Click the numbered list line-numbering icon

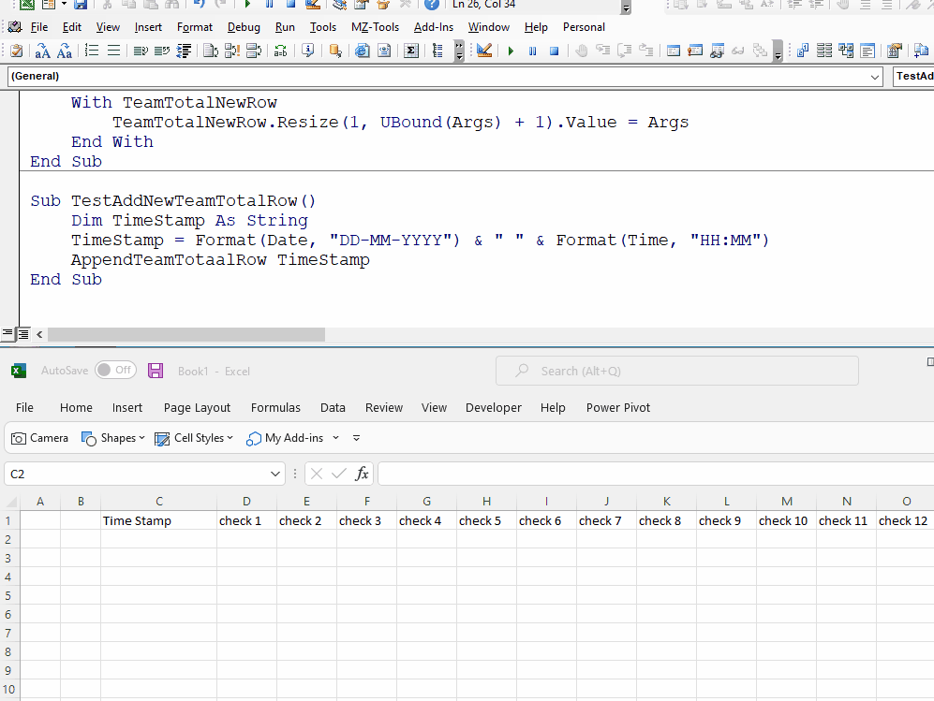tap(91, 51)
